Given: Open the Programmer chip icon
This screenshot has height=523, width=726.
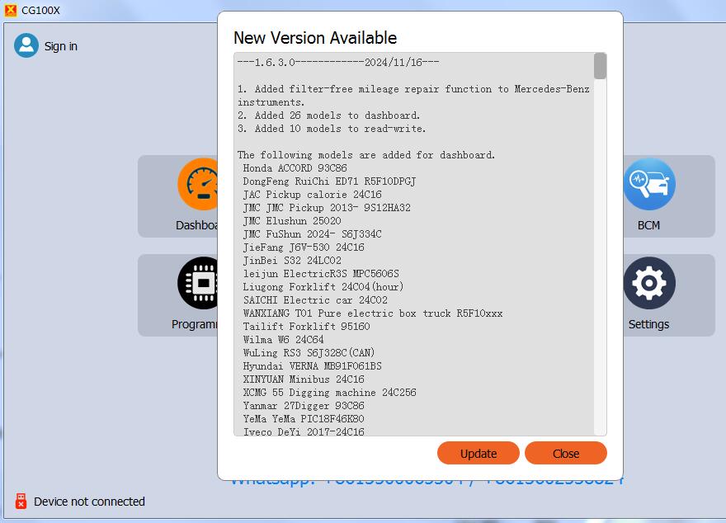Looking at the screenshot, I should (198, 283).
